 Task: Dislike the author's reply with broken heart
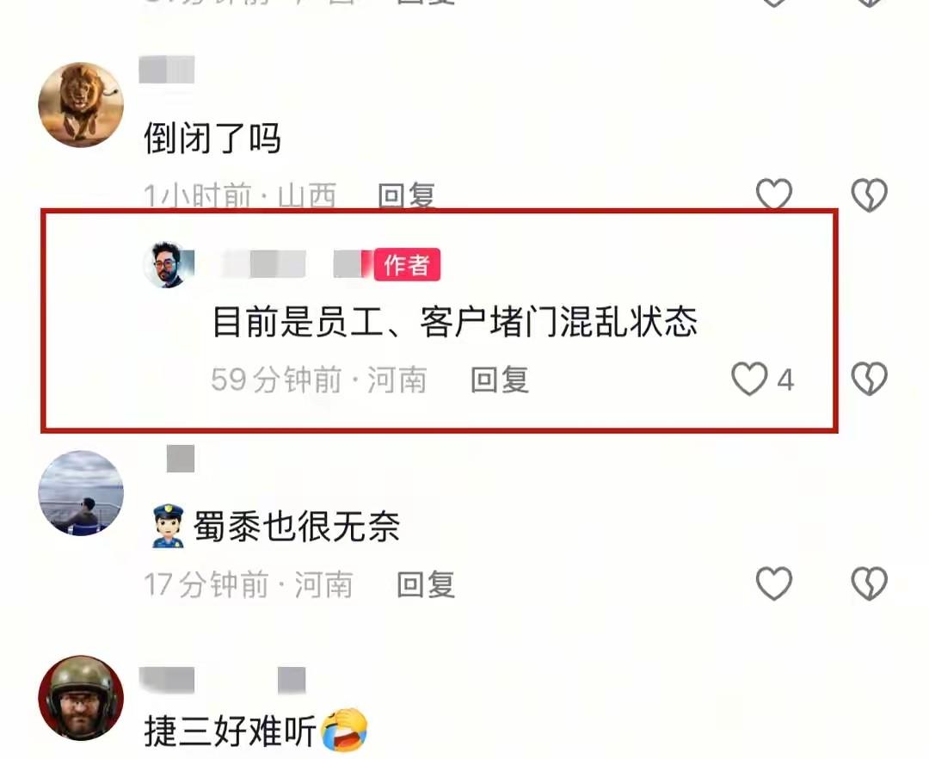tap(869, 379)
